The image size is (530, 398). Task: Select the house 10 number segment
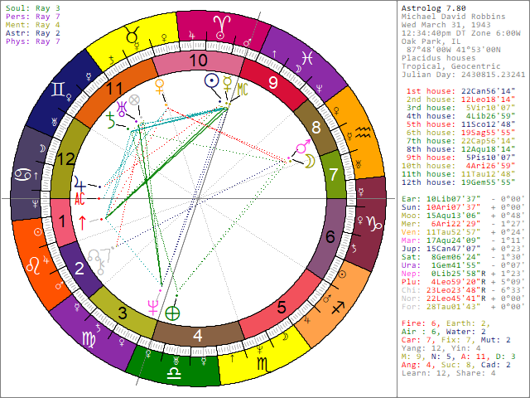pos(197,61)
